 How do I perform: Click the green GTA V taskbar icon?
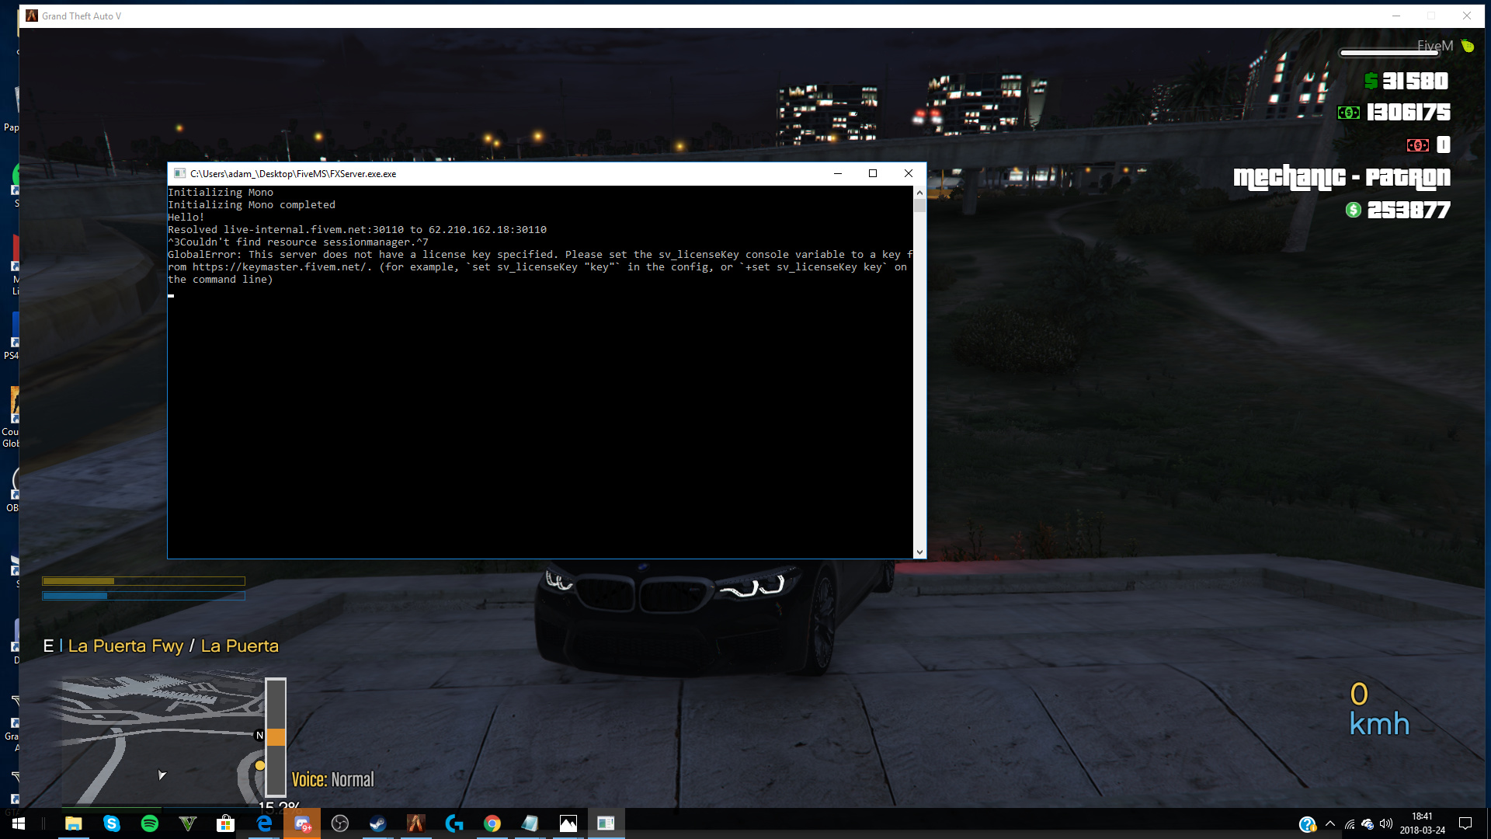188,823
